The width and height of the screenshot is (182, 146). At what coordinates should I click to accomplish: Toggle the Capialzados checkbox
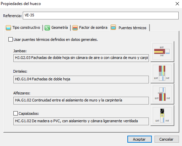15,113
